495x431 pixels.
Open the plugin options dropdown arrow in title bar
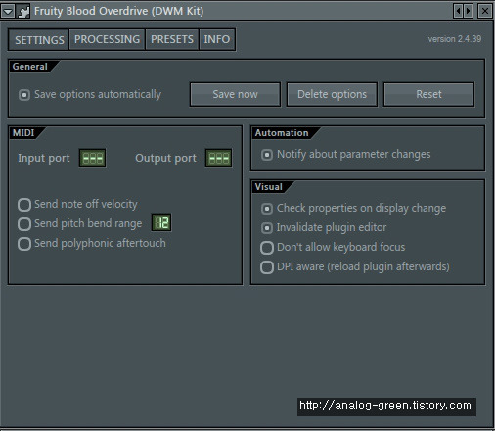[x=8, y=11]
